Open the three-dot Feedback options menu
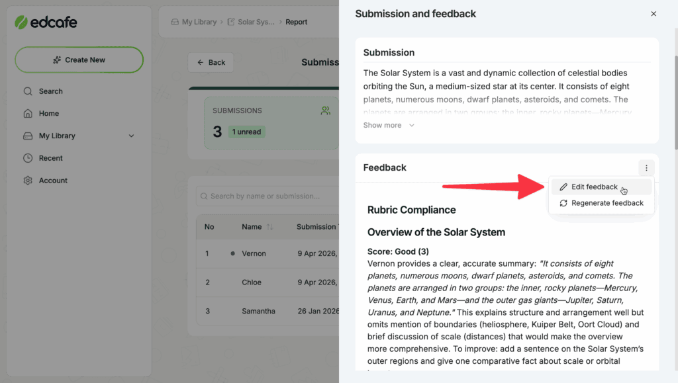This screenshot has height=383, width=678. coord(646,168)
